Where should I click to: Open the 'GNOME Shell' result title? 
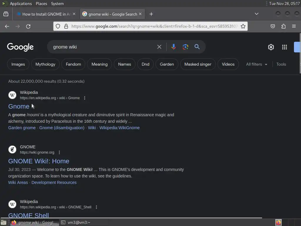click(x=29, y=215)
